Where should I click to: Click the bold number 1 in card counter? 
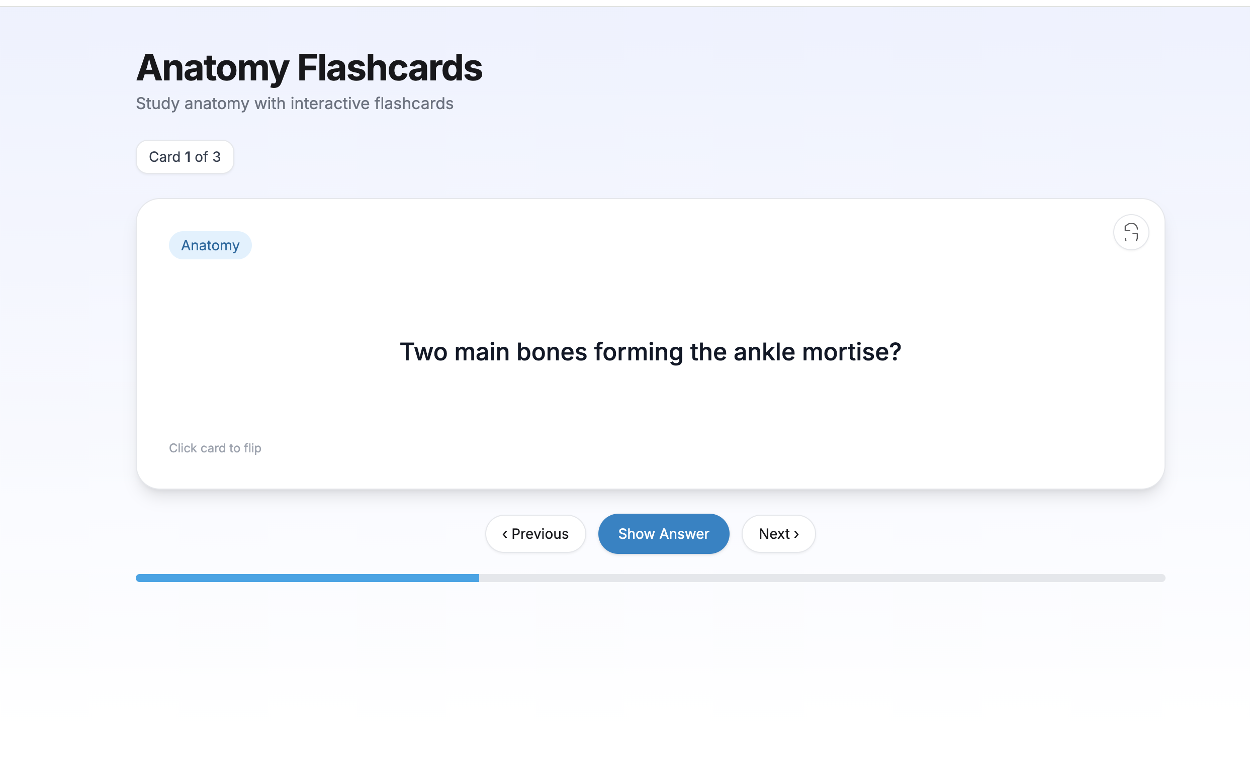(188, 157)
